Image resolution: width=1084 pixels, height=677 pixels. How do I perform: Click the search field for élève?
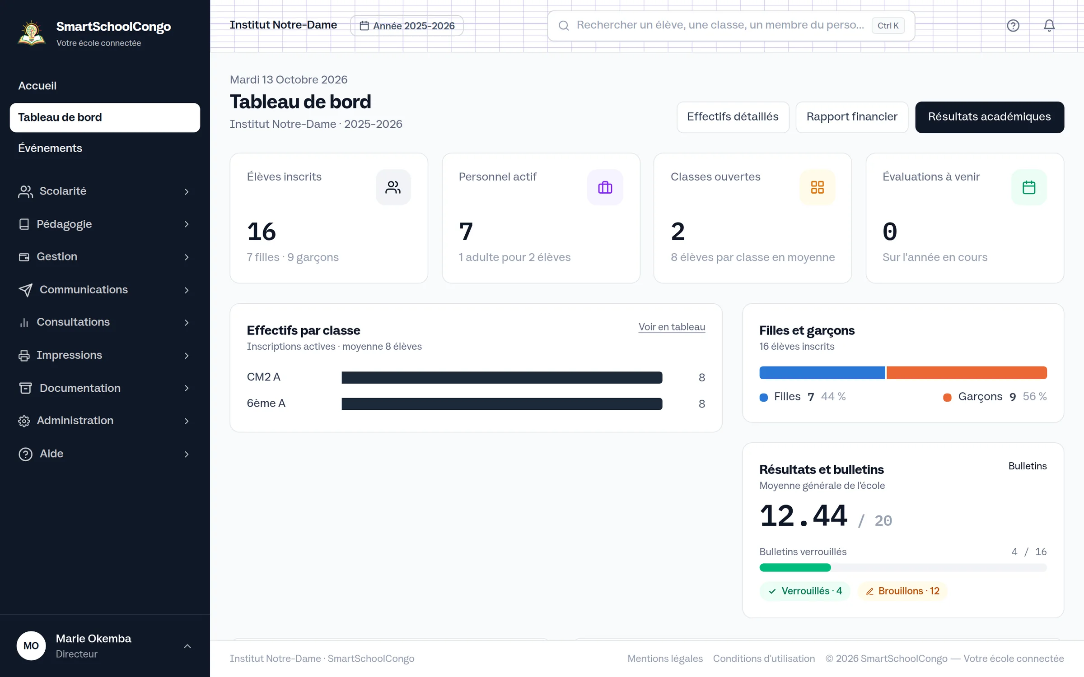coord(731,26)
